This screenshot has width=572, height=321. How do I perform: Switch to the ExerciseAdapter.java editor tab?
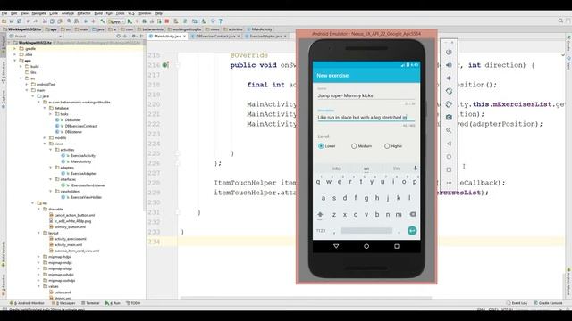266,36
